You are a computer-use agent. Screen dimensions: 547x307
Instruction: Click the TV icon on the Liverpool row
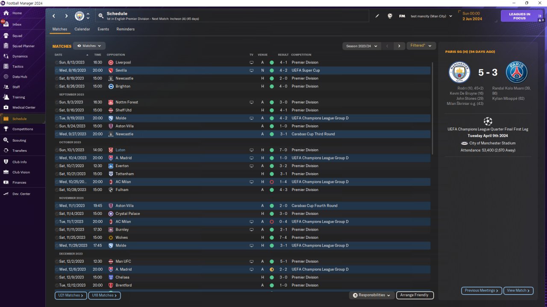(252, 63)
